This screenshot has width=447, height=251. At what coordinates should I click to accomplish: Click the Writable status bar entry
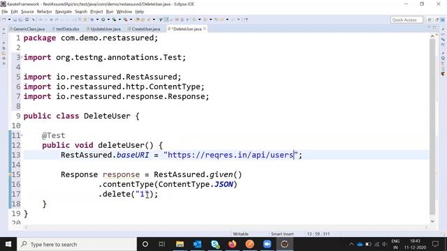coord(240,234)
